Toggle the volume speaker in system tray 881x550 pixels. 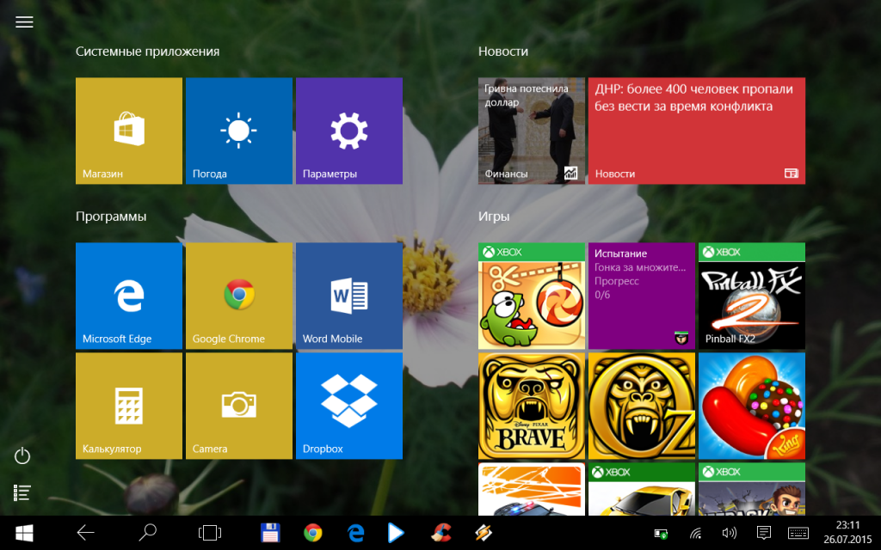(730, 533)
